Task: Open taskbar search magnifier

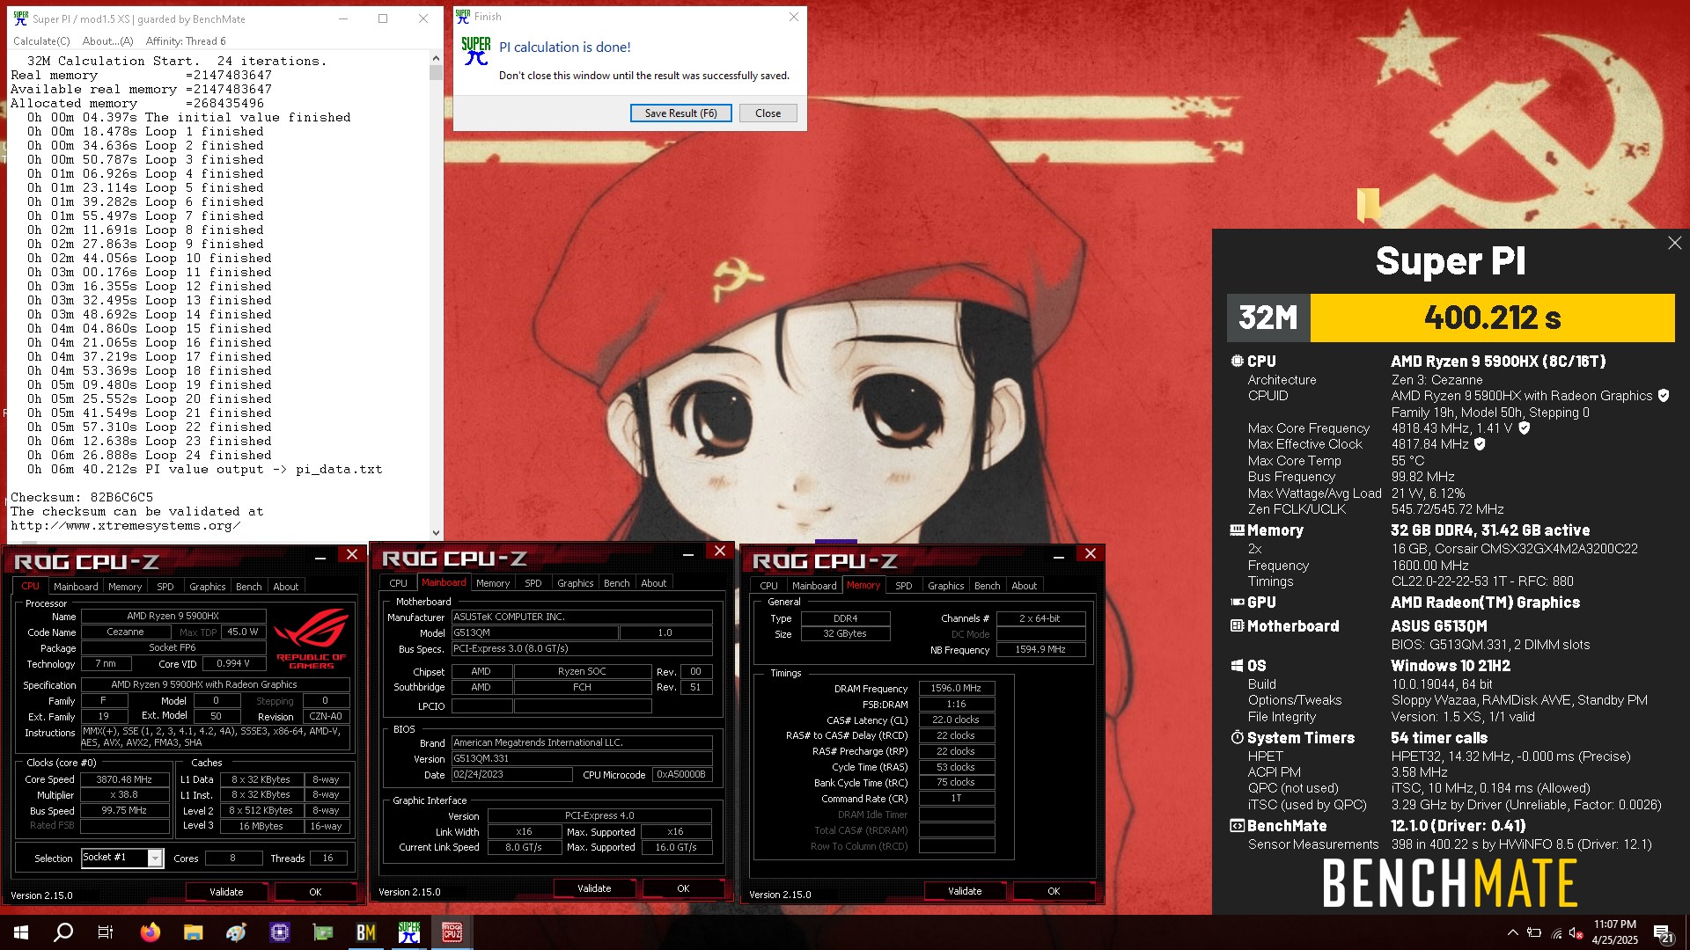Action: [63, 932]
